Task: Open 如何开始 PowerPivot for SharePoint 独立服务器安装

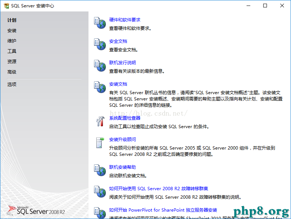Action: (163, 210)
